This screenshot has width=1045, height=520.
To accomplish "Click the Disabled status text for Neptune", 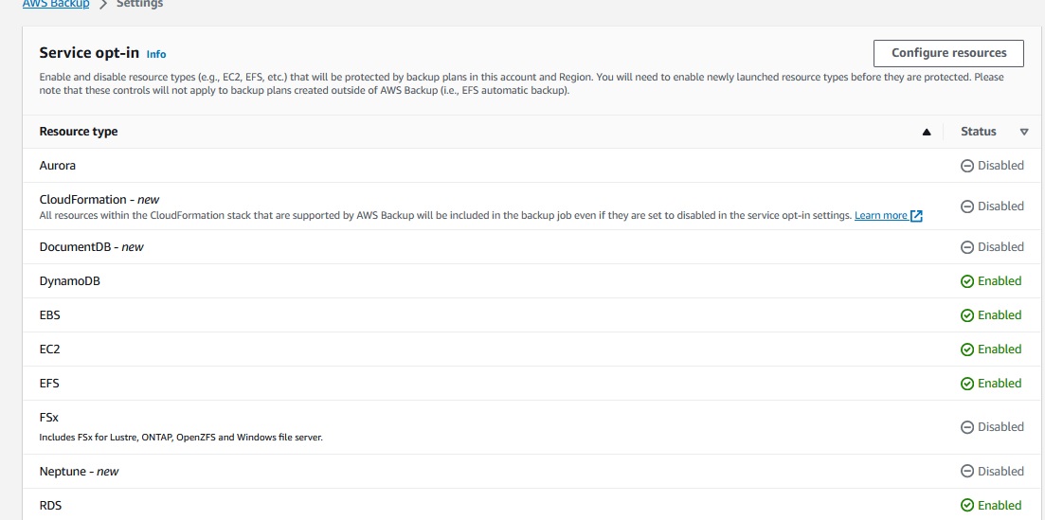I will tap(1000, 472).
